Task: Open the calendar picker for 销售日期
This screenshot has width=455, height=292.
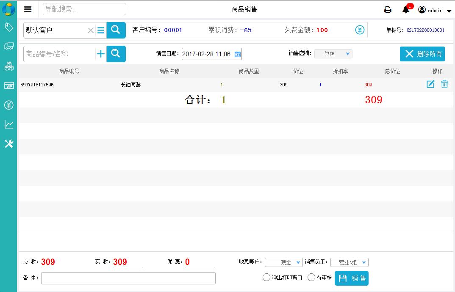Action: pyautogui.click(x=238, y=54)
